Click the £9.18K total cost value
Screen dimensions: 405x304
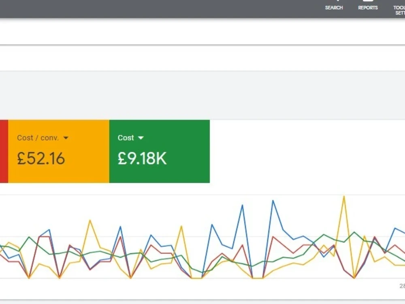pos(142,158)
